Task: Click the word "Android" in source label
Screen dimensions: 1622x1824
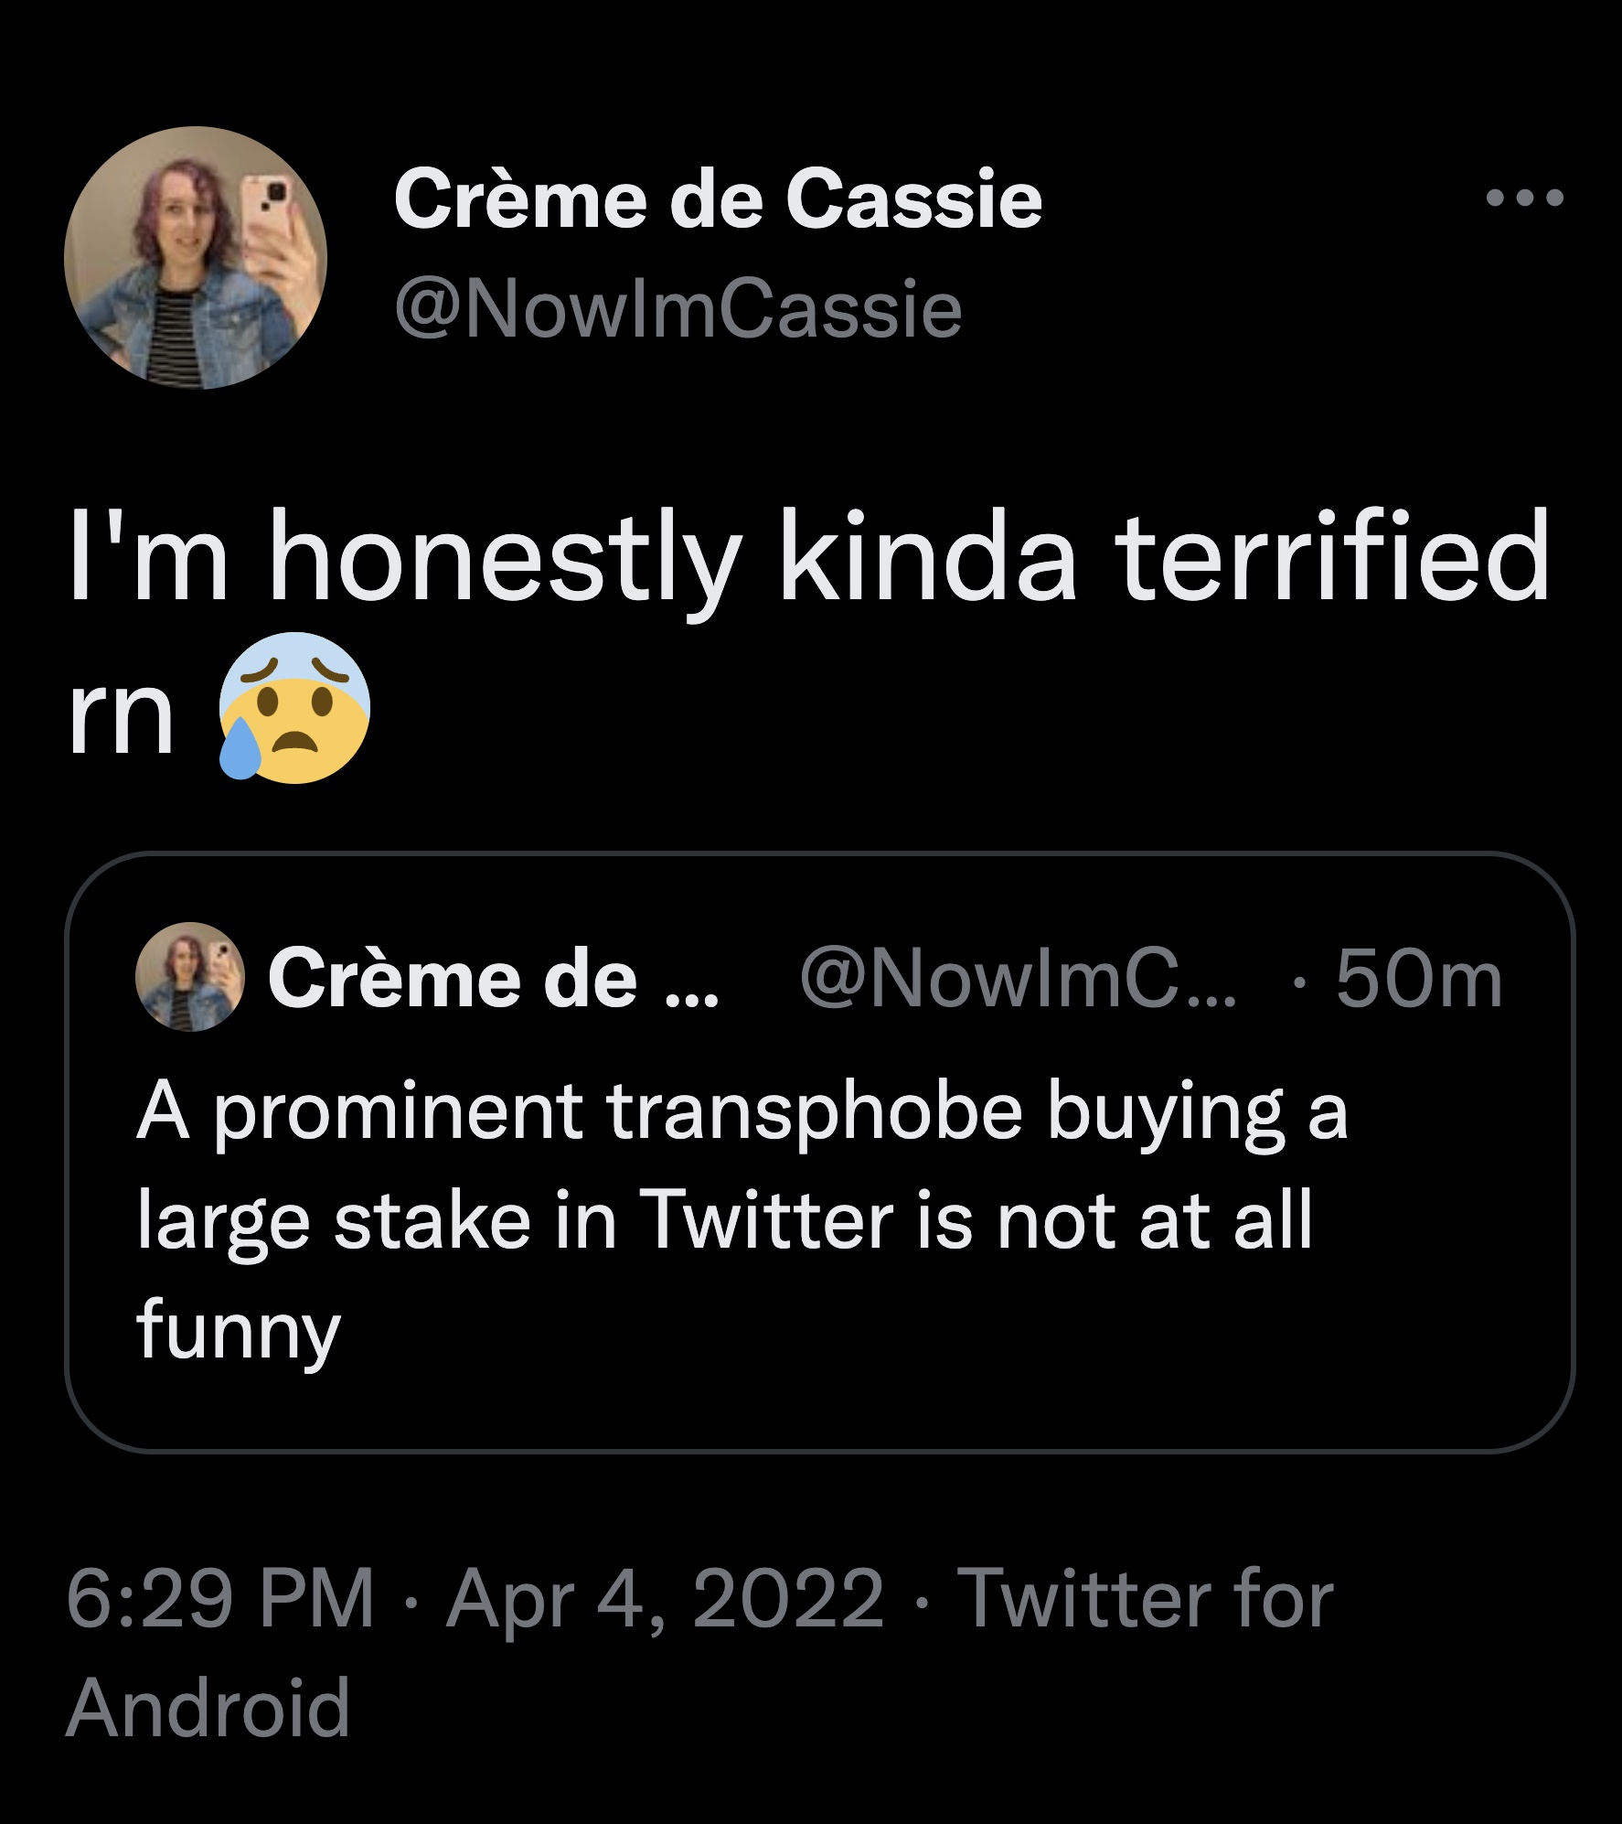Action: 208,1707
